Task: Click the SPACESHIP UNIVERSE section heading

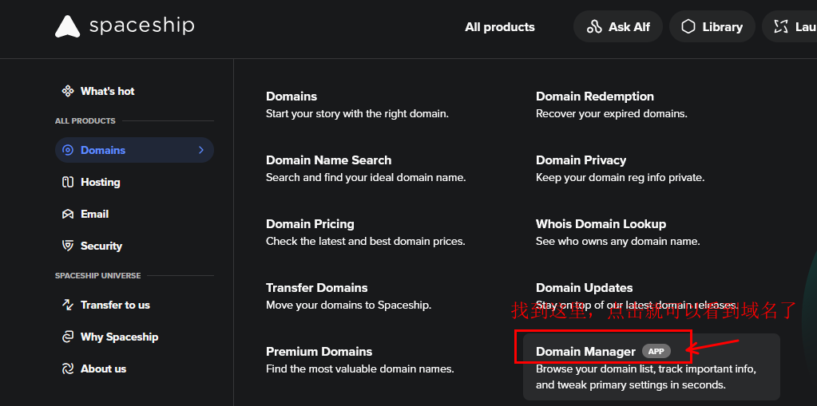Action: coord(97,275)
